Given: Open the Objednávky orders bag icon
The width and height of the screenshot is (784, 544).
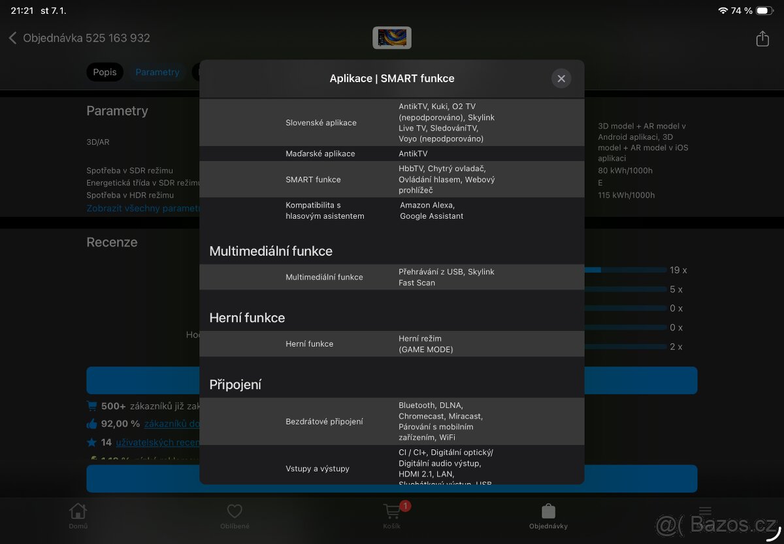Looking at the screenshot, I should coord(548,516).
